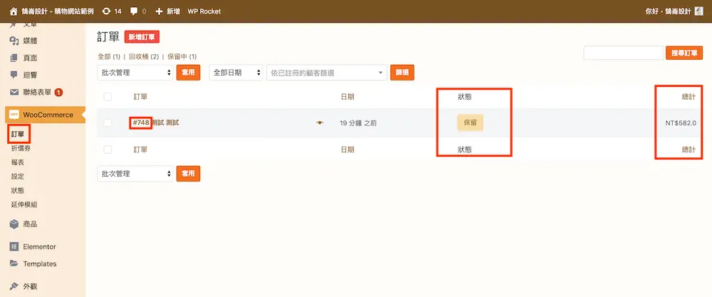Open the 狀態 submenu in WooCommerce sidebar
712x297 pixels.
tap(18, 190)
